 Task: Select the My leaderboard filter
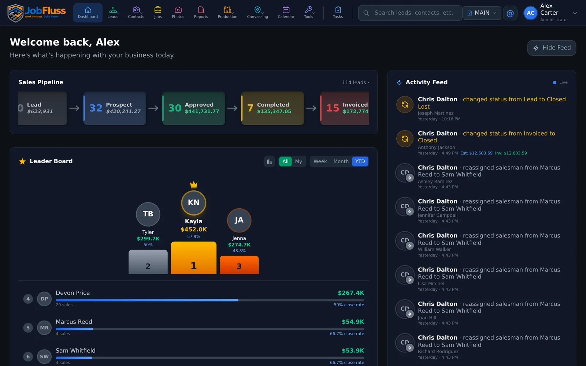pos(298,161)
